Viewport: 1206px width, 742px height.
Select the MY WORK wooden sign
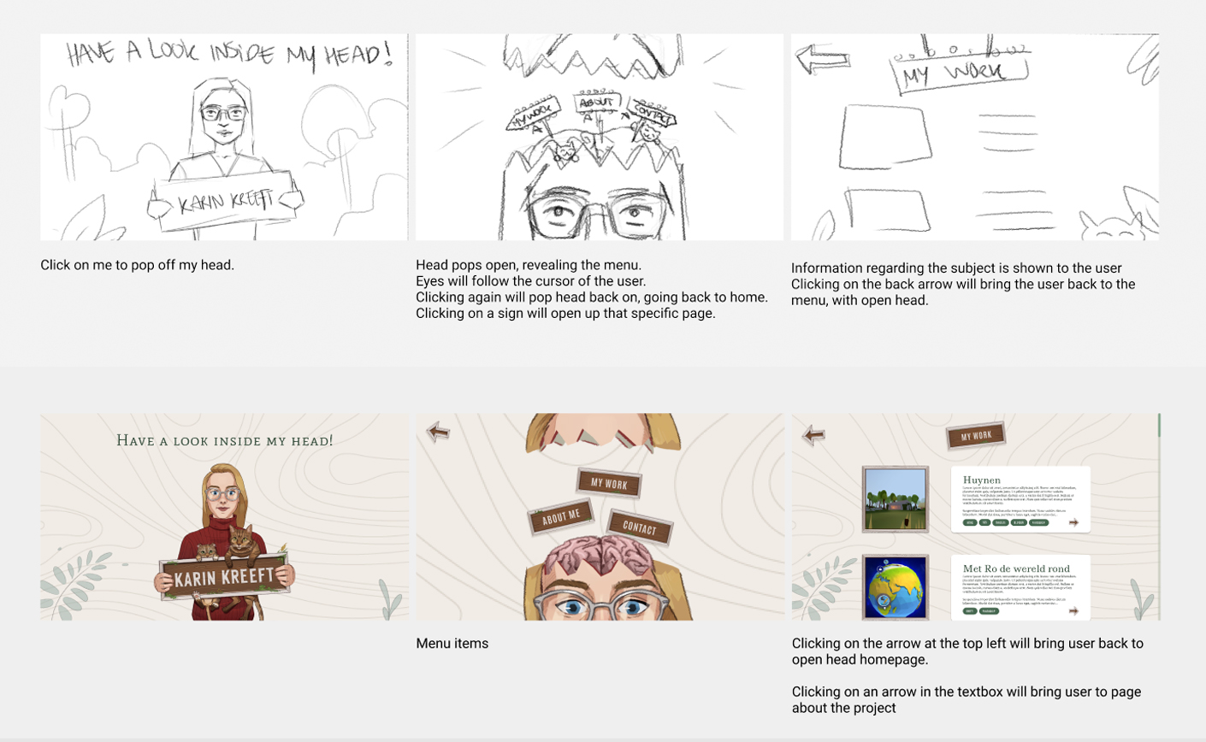coord(609,484)
